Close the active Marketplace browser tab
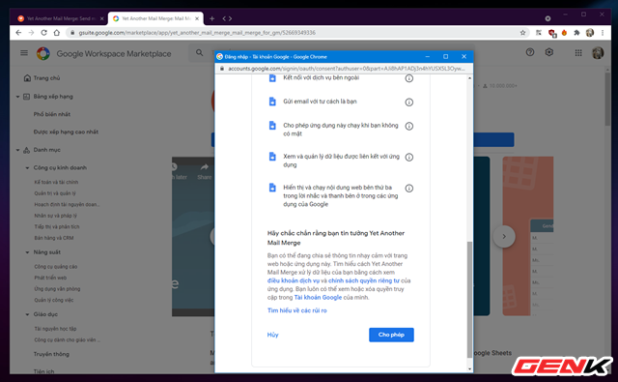618x382 pixels. point(197,18)
